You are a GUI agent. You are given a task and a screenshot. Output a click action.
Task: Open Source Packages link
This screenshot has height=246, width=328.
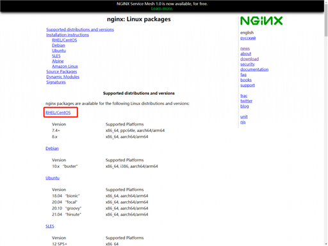coord(61,72)
